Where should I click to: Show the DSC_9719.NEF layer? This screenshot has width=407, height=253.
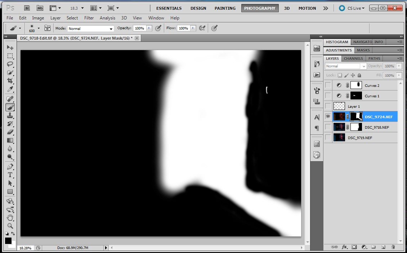pyautogui.click(x=328, y=137)
